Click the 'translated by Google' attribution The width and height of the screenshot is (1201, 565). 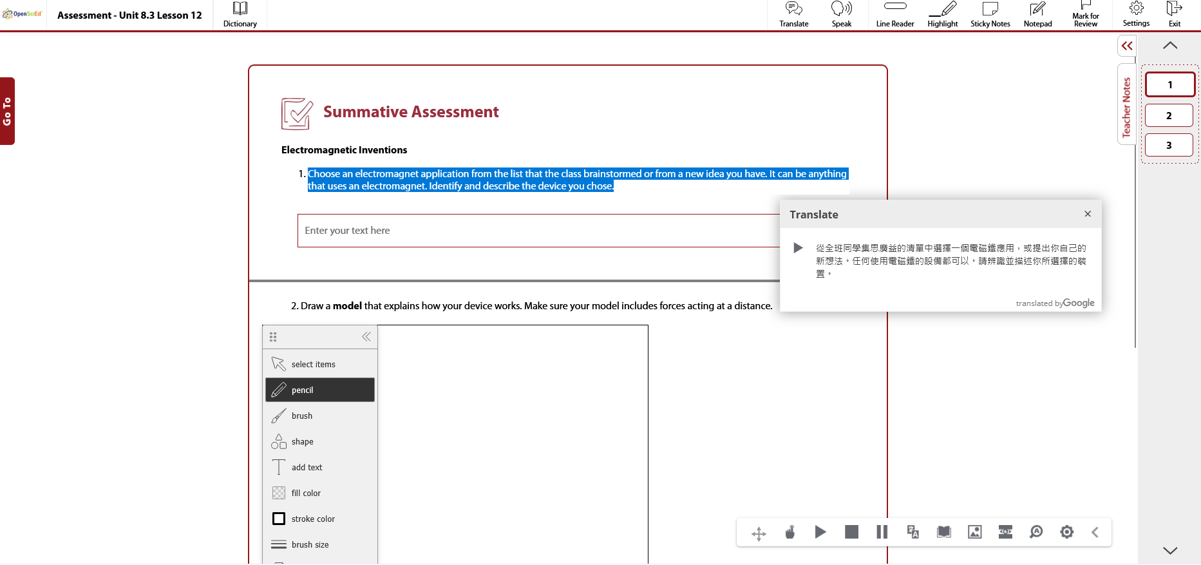tap(1055, 303)
